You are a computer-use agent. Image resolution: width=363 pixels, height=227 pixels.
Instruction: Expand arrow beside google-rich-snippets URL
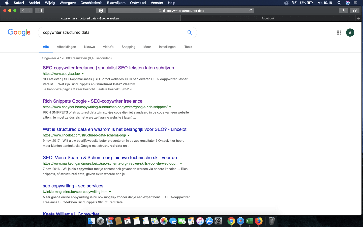point(170,107)
